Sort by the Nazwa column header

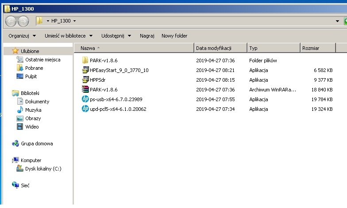[134, 48]
